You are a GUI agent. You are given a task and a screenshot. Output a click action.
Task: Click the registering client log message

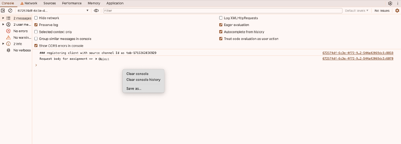(98, 53)
